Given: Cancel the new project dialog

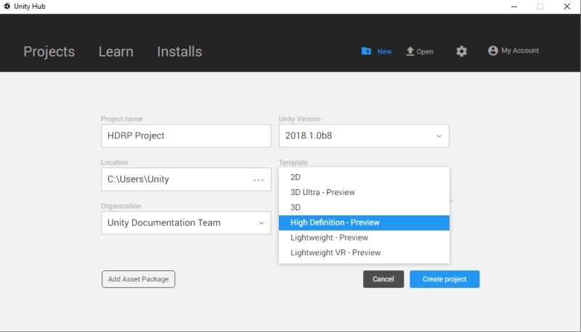Looking at the screenshot, I should 383,279.
